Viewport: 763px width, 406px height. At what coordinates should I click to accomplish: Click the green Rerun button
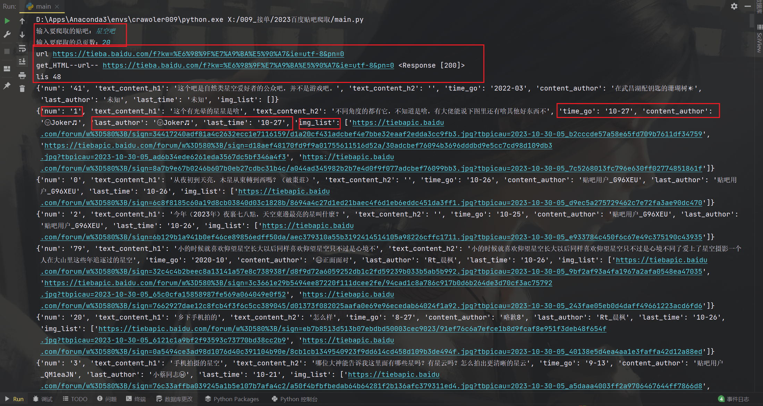pyautogui.click(x=7, y=21)
